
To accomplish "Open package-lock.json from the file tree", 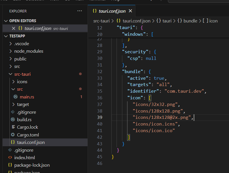I will coord(32,165).
